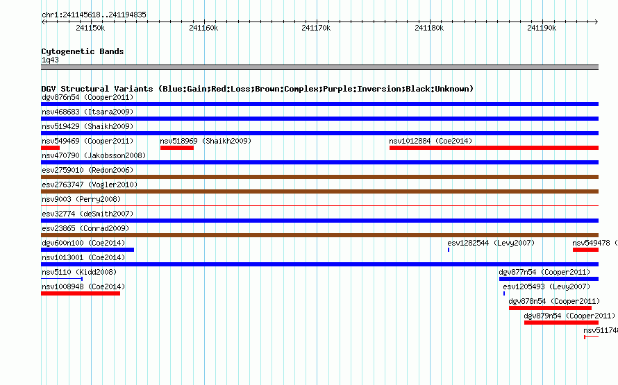Viewport: 618px width, 385px height.
Task: Click 241160k ruler tick label
Action: [x=203, y=28]
